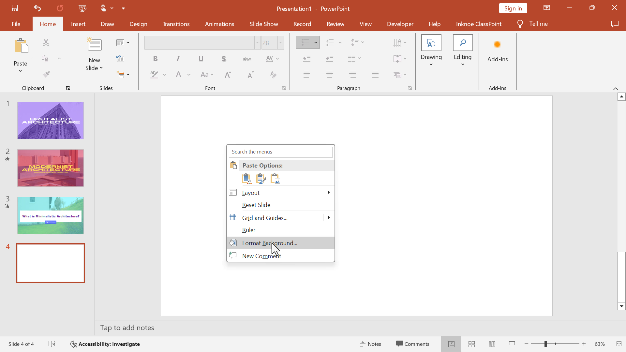Screen dimensions: 626x352
Task: Click the Format Background context menu option
Action: pos(270,243)
